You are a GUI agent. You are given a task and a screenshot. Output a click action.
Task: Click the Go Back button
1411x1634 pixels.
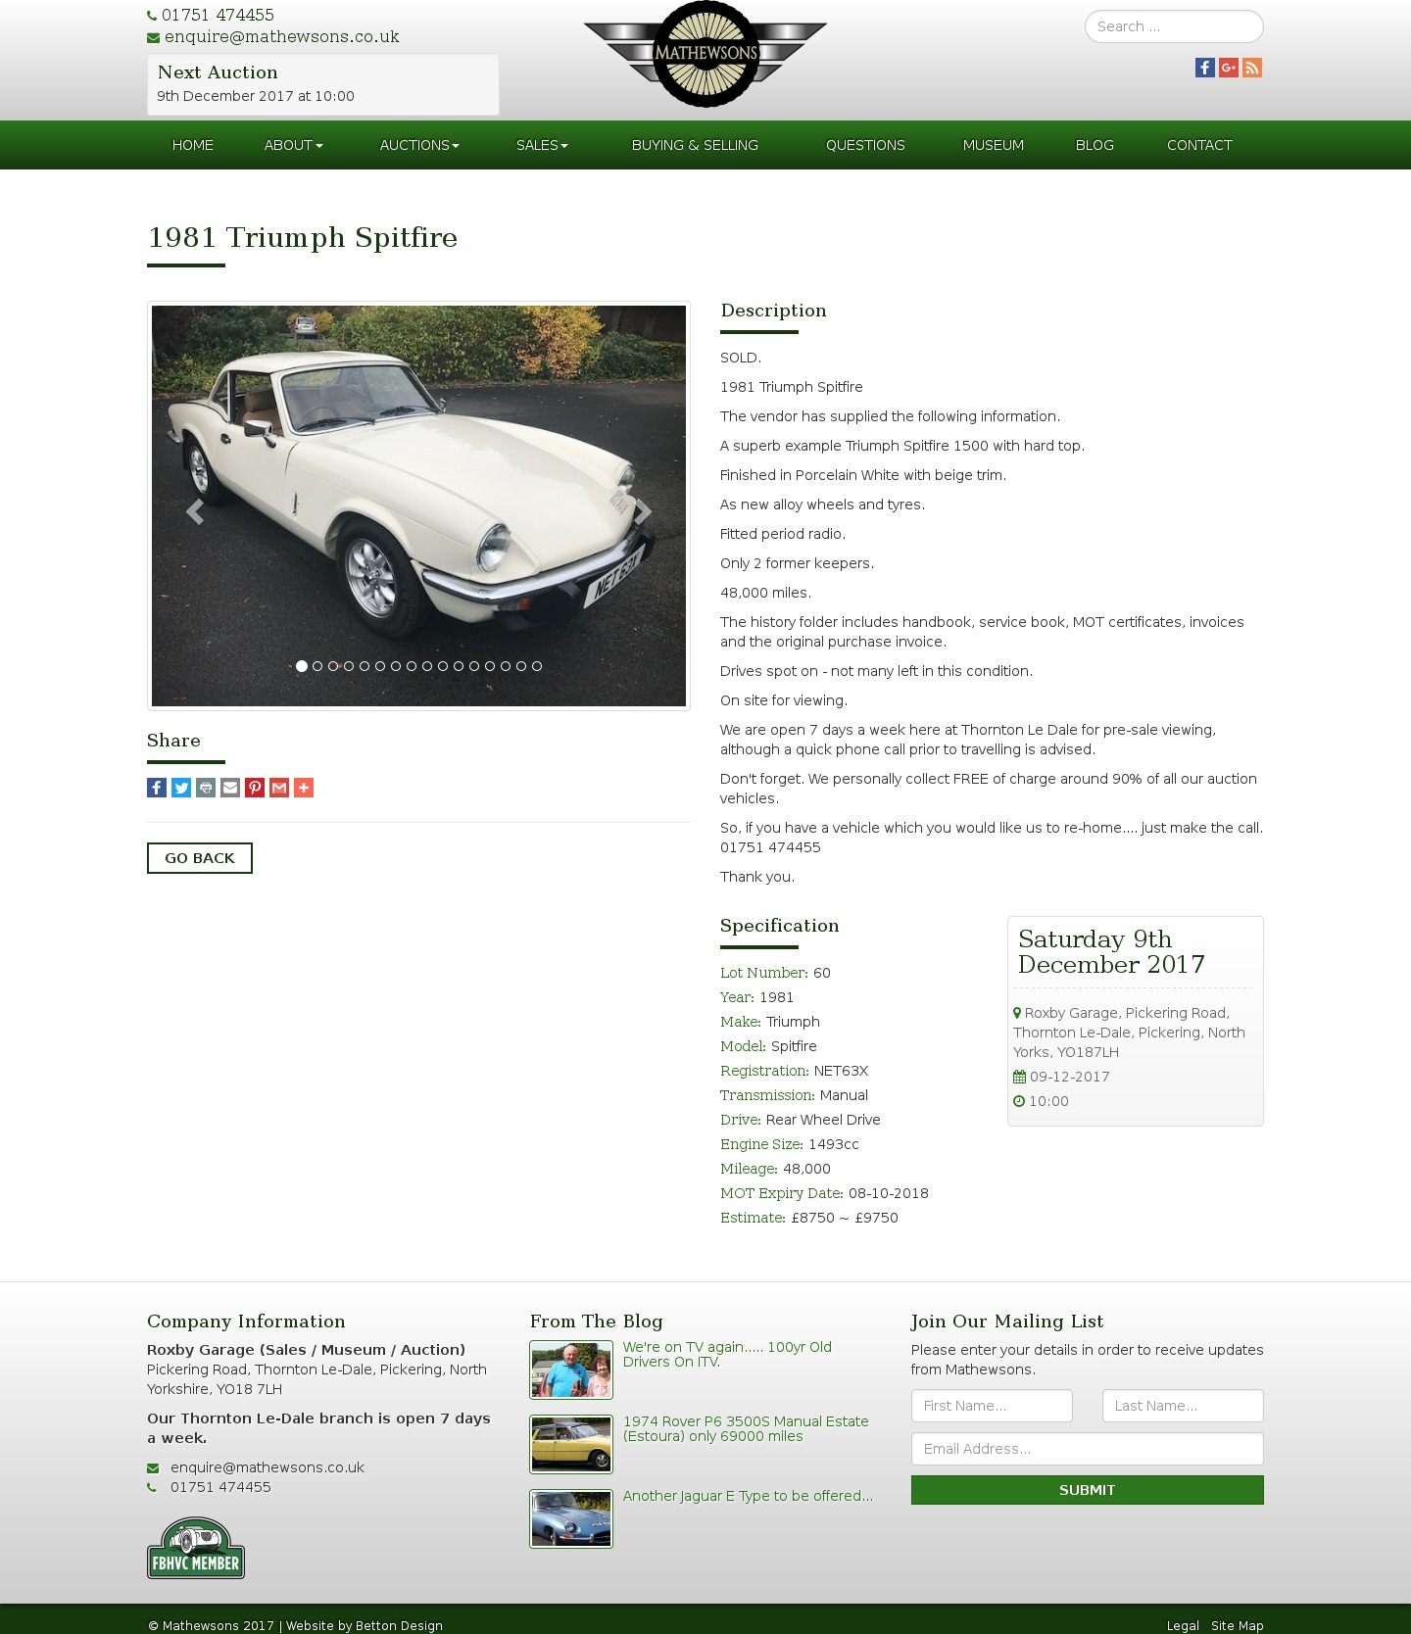point(200,858)
